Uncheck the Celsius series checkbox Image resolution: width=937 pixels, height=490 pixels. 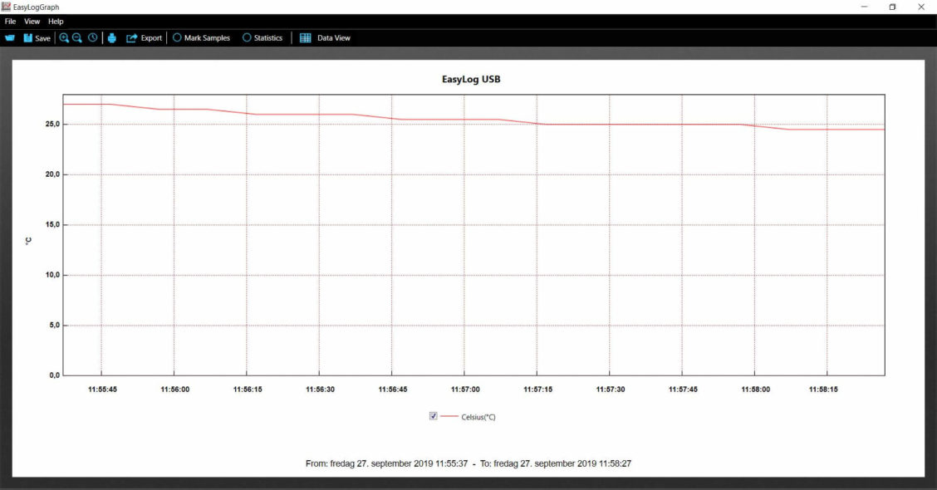click(433, 416)
